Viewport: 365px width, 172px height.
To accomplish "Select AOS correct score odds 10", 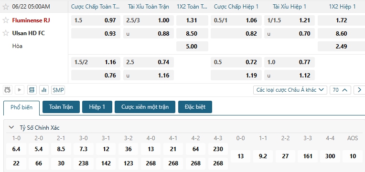I will coord(353,156).
